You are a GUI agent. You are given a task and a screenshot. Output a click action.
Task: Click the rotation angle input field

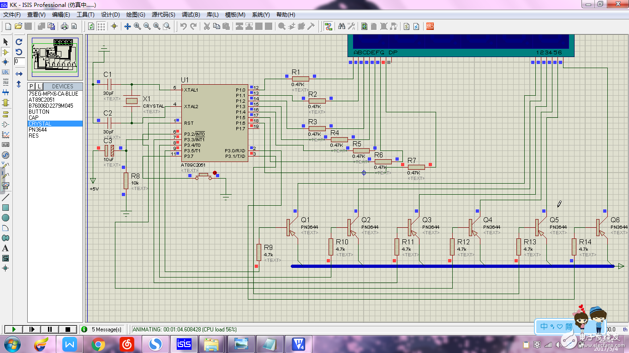(19, 61)
